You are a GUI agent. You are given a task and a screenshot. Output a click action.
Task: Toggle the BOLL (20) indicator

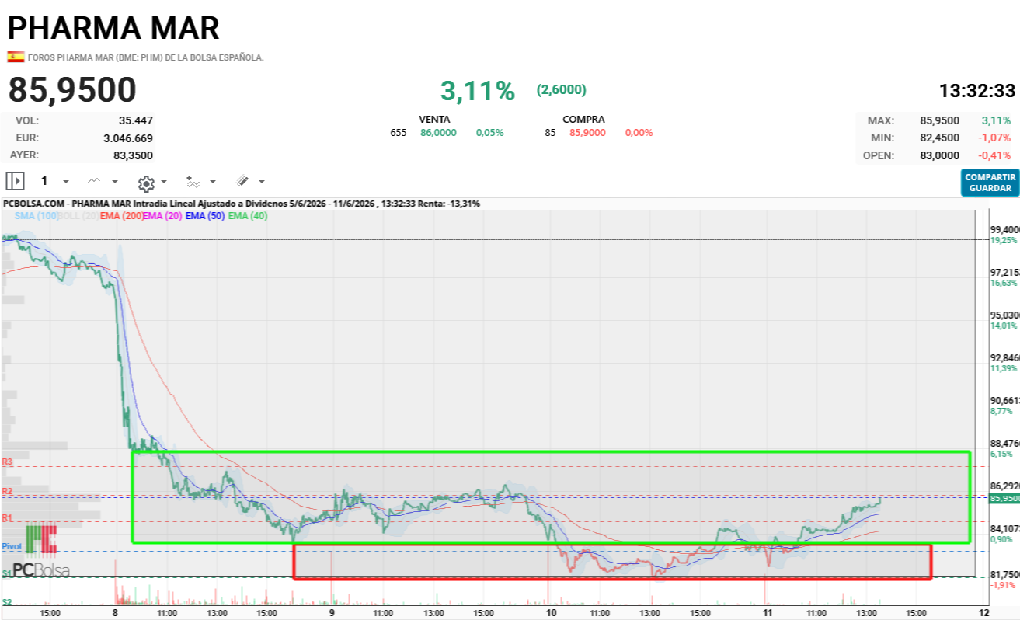tap(79, 216)
